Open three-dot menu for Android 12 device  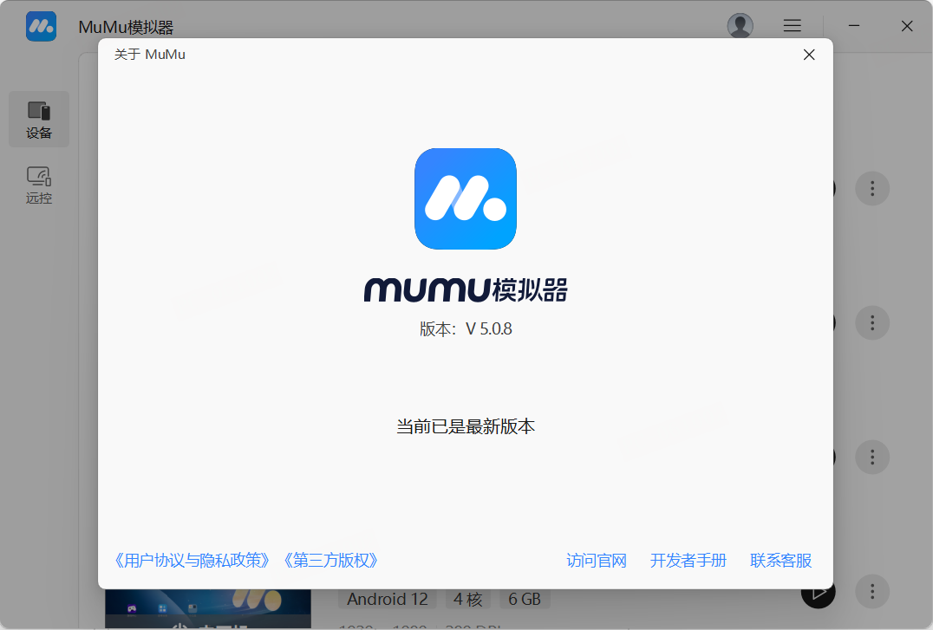point(872,592)
